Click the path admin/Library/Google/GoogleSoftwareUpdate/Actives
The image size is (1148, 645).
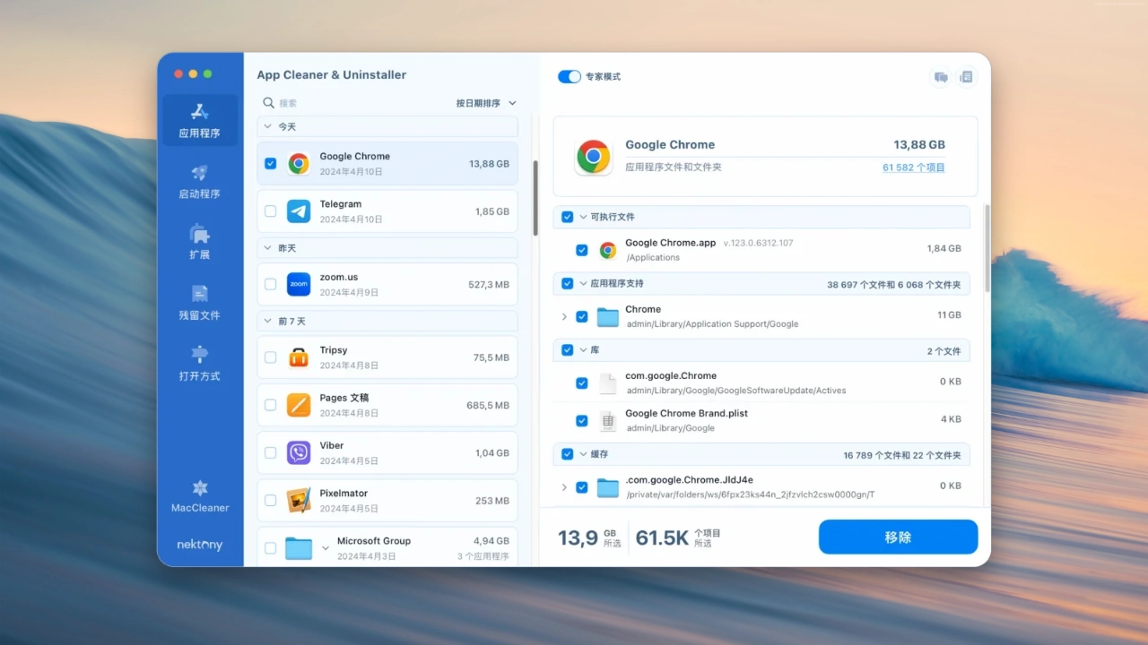point(735,391)
